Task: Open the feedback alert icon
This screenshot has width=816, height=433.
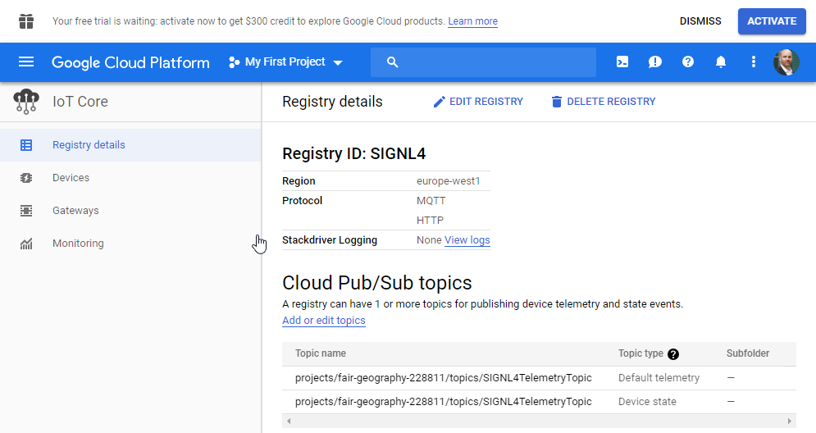Action: coord(654,62)
